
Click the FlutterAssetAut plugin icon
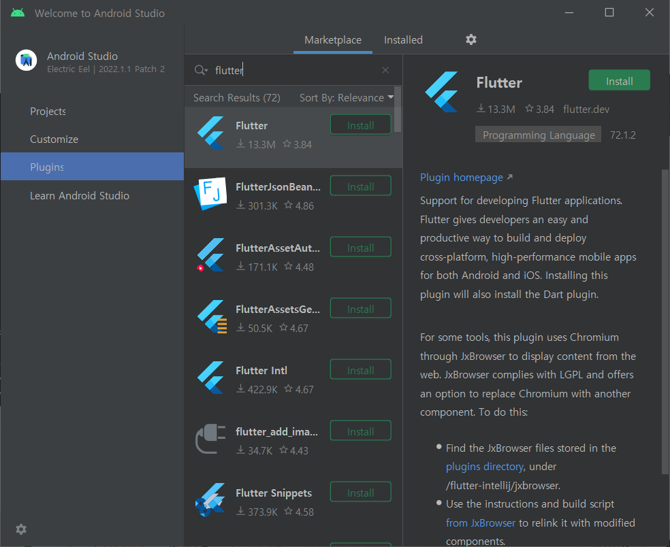click(210, 255)
